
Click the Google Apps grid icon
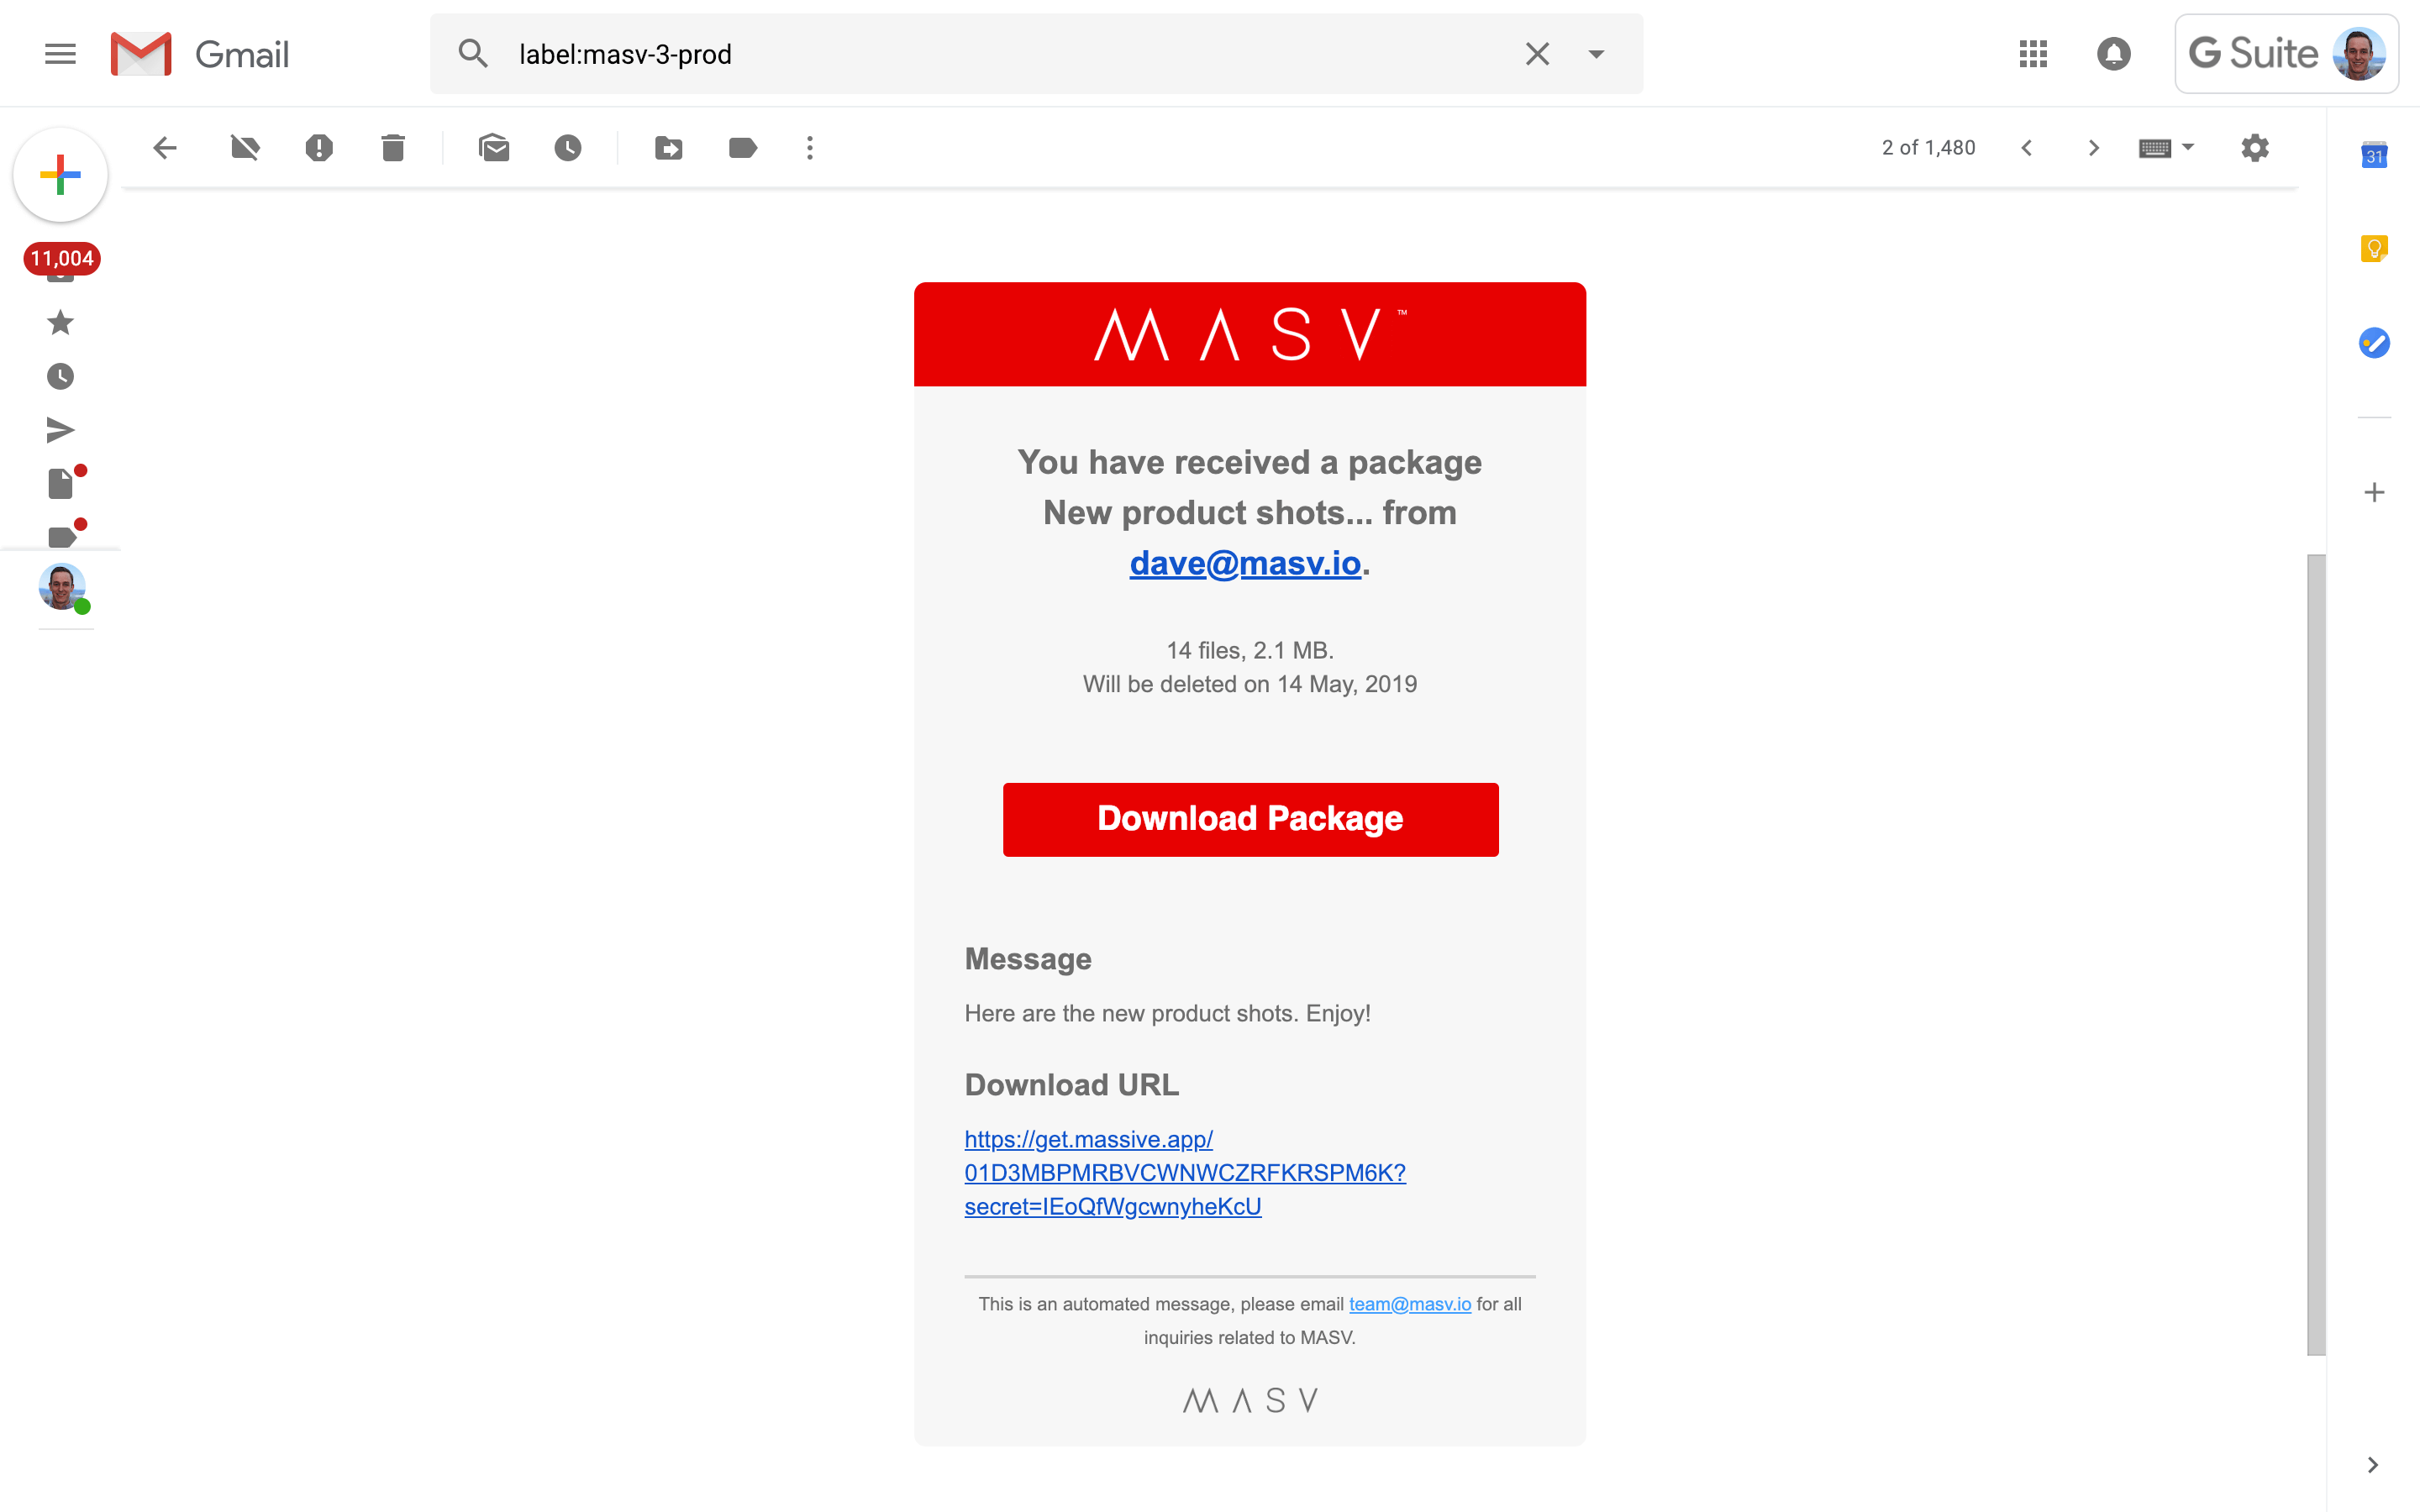(2032, 52)
